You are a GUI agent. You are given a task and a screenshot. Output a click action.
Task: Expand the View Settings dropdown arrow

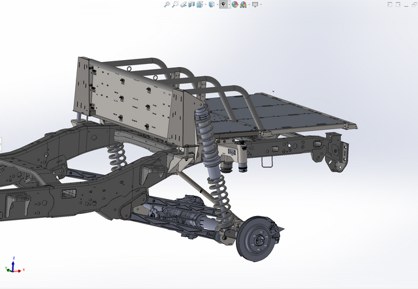pyautogui.click(x=261, y=4)
